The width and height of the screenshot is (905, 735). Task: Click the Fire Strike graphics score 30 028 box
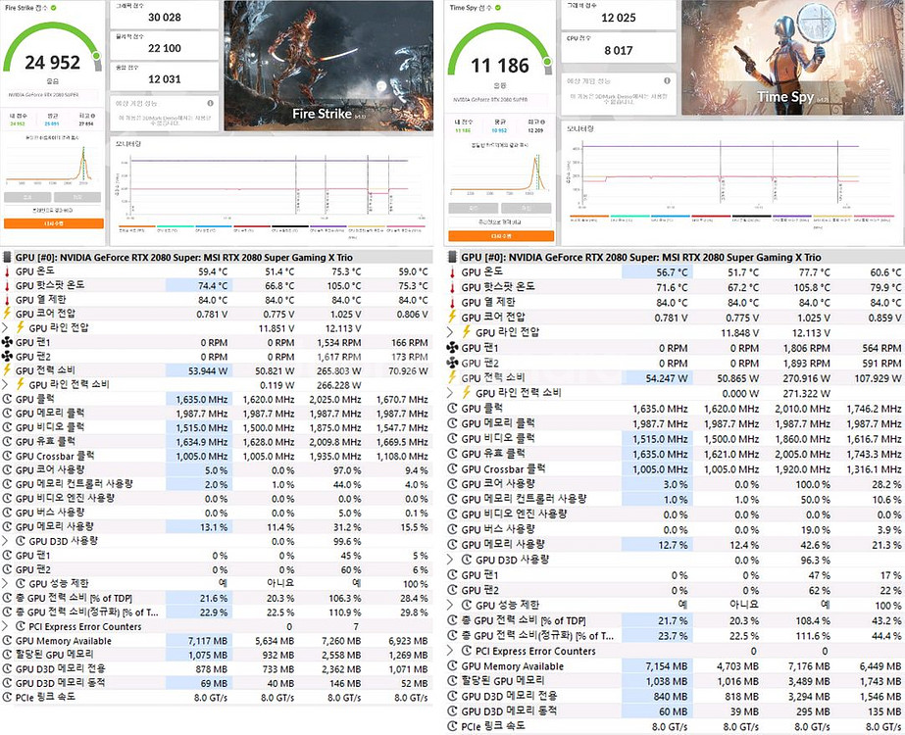(x=164, y=15)
